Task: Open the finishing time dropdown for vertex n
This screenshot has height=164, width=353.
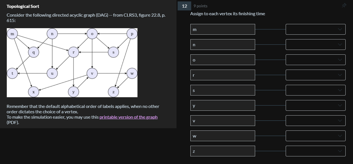Action: [316, 44]
